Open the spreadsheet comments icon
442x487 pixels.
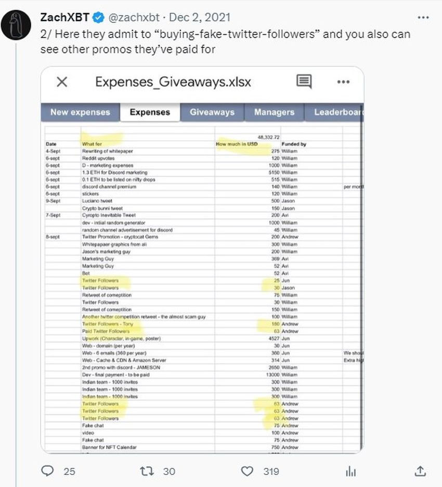coord(304,82)
